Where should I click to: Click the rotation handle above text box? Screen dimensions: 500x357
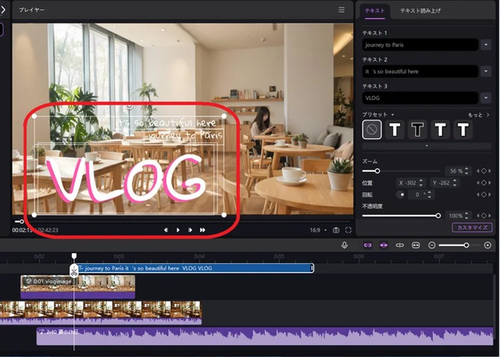pos(129,105)
